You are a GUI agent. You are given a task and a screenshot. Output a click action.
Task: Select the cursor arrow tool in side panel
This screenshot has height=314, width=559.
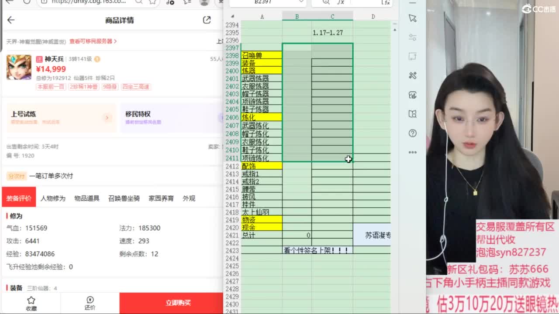coord(413,18)
